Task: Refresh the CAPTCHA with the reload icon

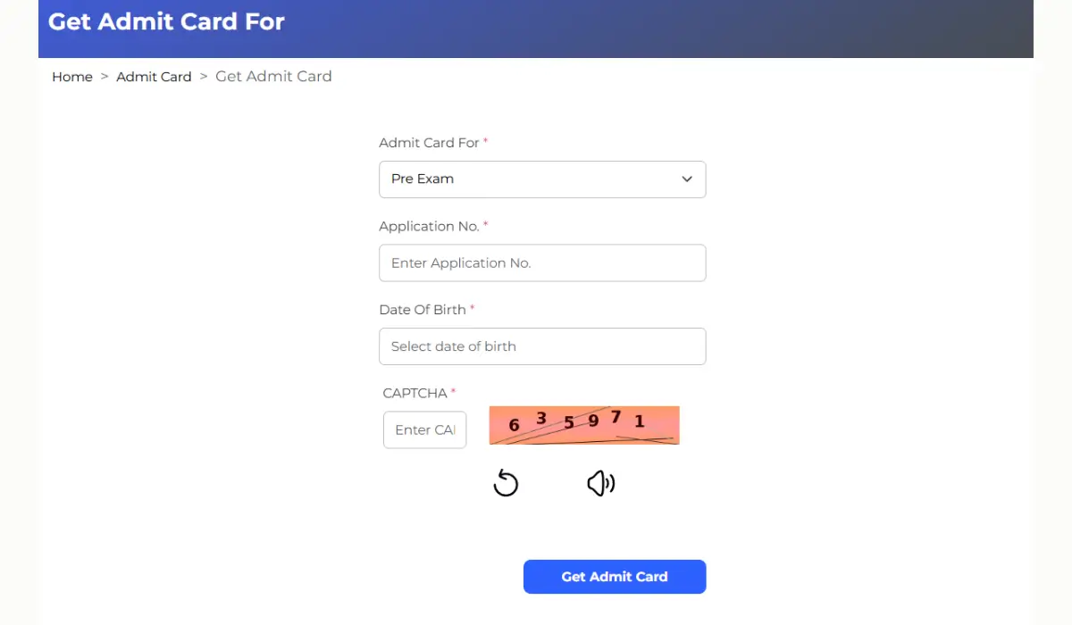Action: pyautogui.click(x=506, y=484)
